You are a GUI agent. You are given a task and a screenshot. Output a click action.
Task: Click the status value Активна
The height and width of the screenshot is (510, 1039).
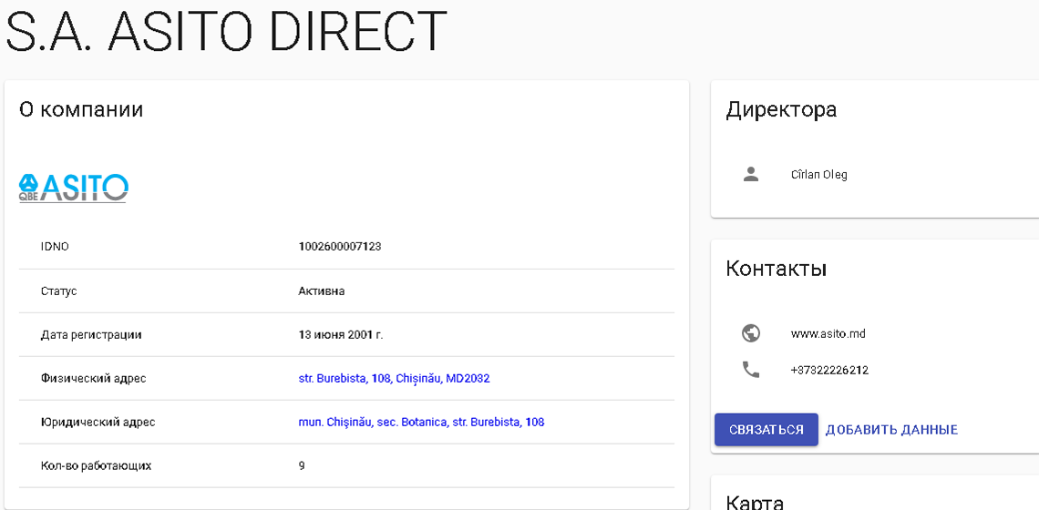point(321,291)
